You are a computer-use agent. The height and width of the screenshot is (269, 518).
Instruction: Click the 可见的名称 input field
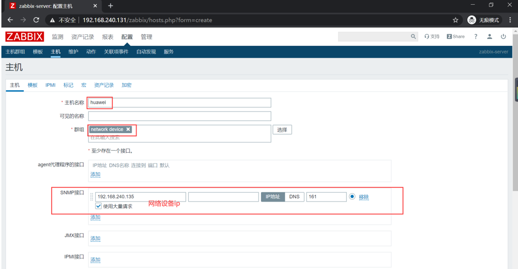pos(179,116)
